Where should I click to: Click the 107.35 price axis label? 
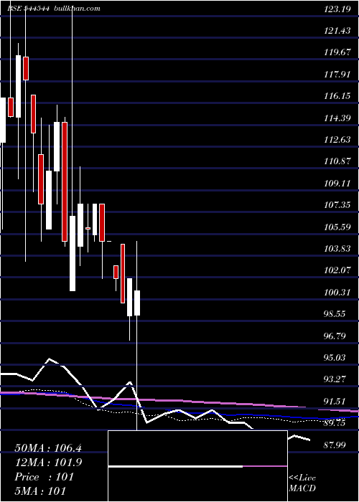click(337, 205)
